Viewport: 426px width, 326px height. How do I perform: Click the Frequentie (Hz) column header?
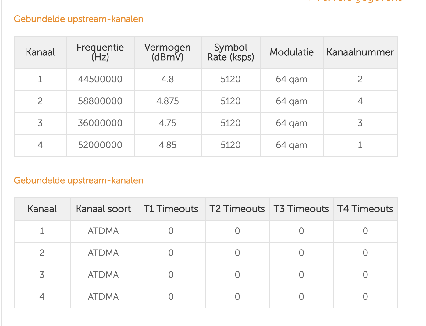(100, 52)
